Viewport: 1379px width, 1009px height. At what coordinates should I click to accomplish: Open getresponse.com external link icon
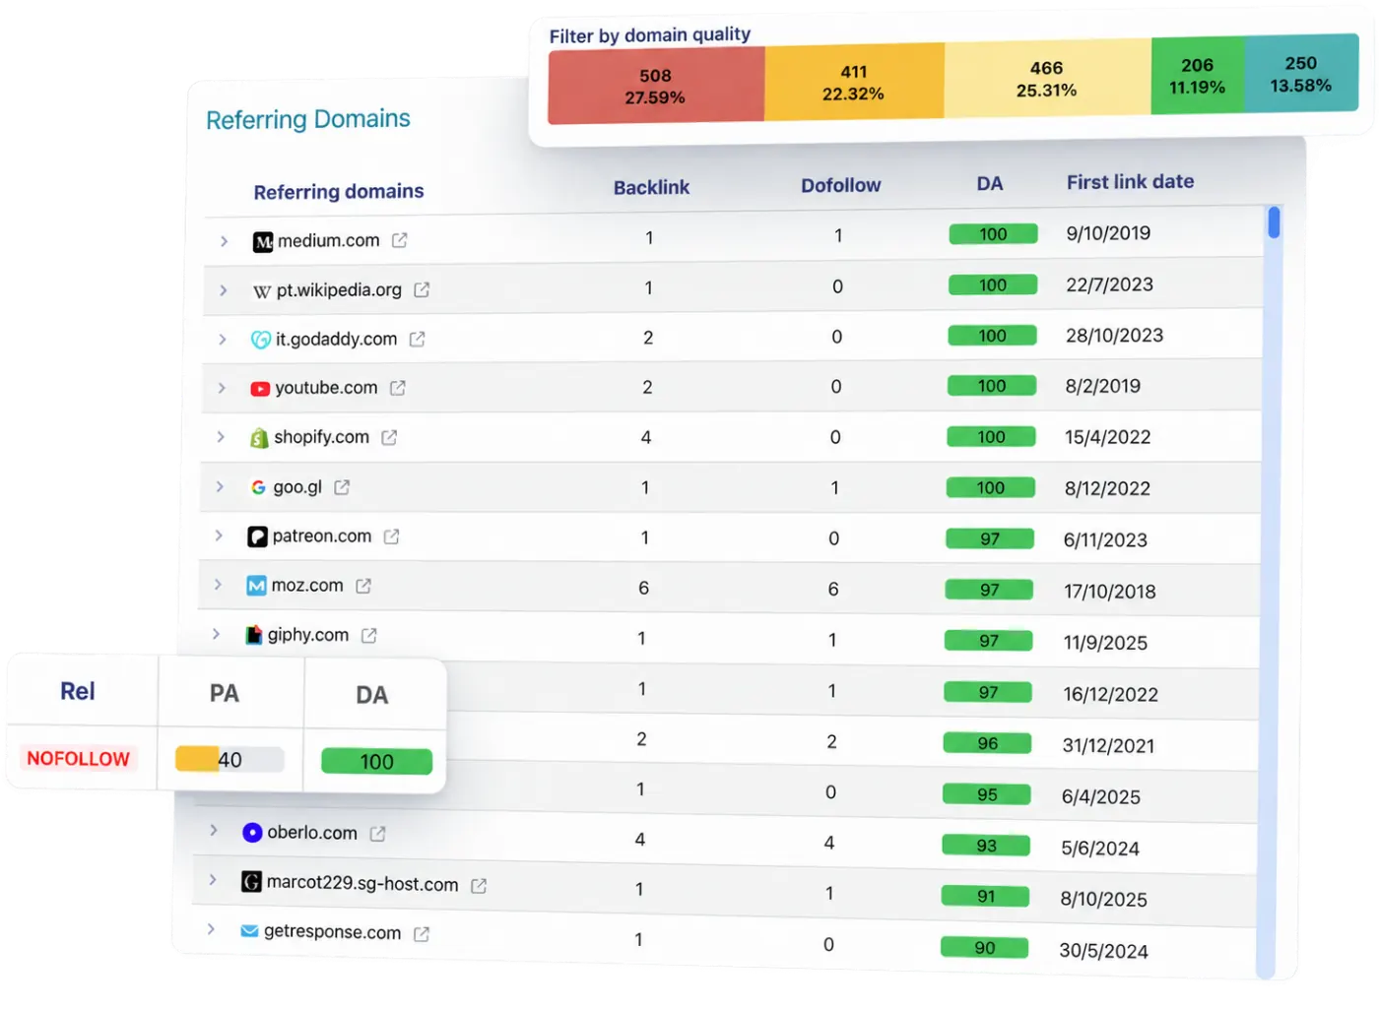(422, 934)
